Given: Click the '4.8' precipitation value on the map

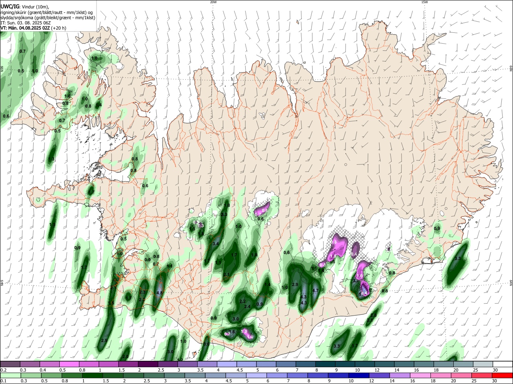Looking at the screenshot, I should click(x=160, y=293).
